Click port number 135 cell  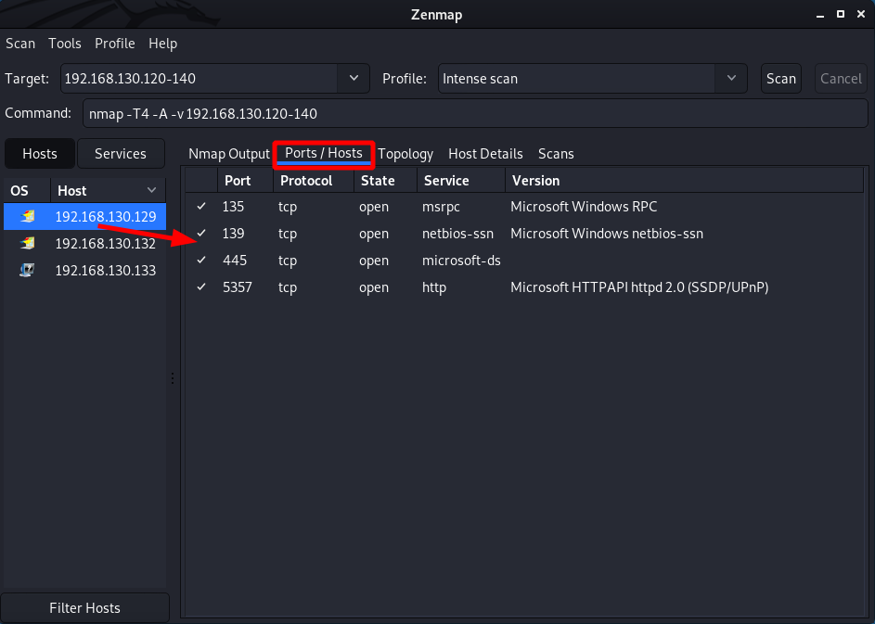click(x=233, y=207)
